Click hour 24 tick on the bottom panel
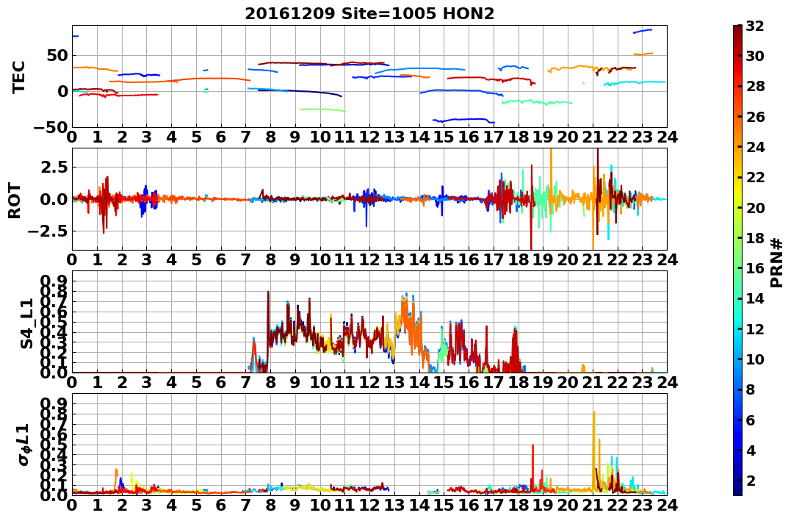This screenshot has width=791, height=521. tap(667, 506)
